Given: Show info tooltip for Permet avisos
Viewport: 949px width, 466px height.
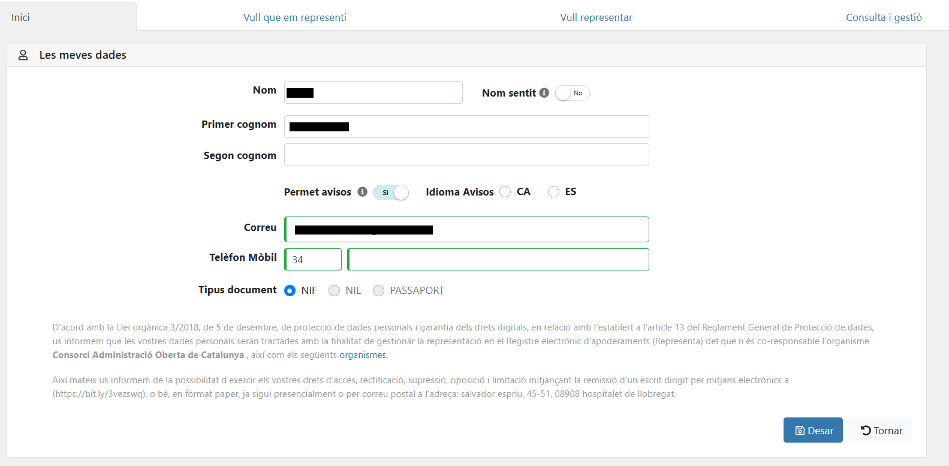Looking at the screenshot, I should point(363,192).
